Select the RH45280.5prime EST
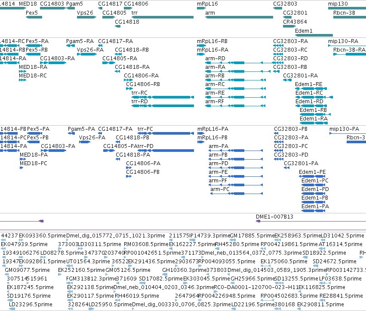366x311 pixels. pos(216,249)
